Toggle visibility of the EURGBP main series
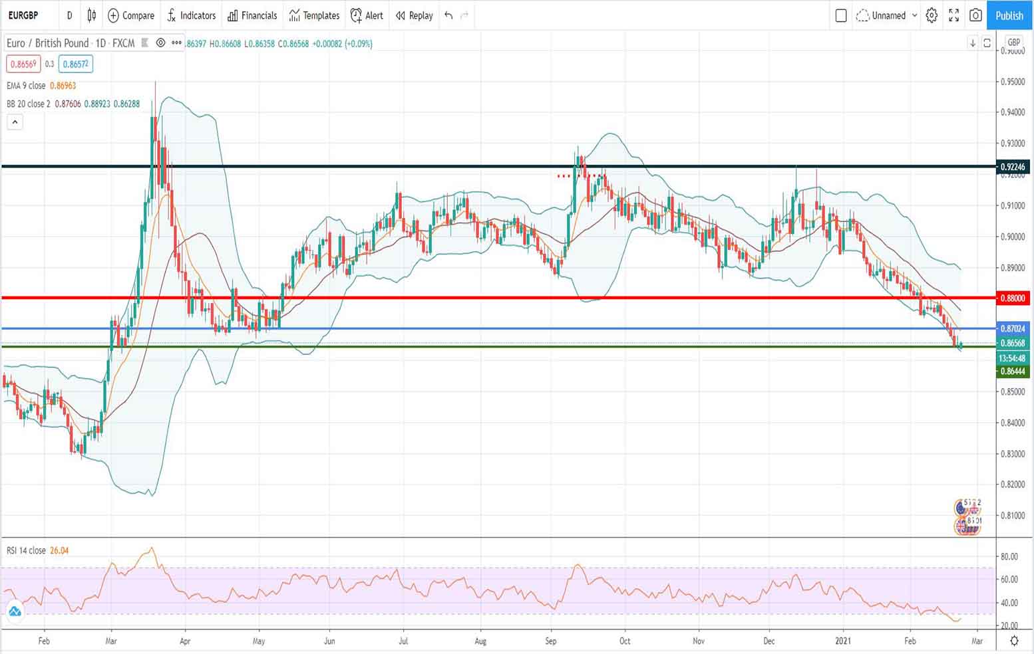This screenshot has height=654, width=1034. click(160, 43)
